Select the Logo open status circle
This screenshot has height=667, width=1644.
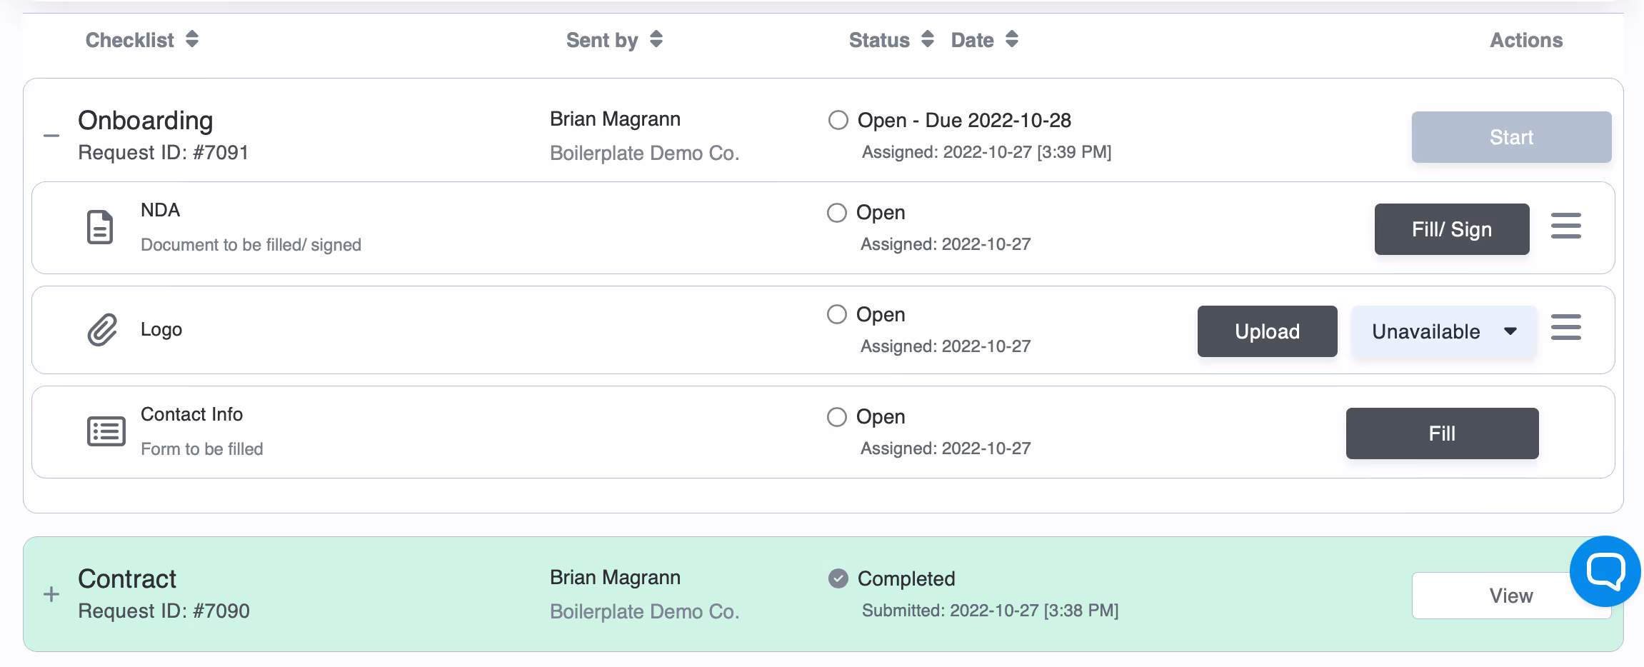837,314
